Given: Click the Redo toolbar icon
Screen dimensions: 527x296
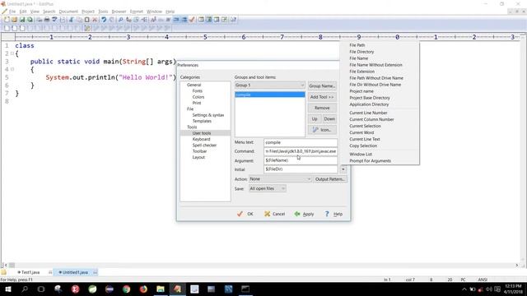Looking at the screenshot, I should (x=112, y=20).
